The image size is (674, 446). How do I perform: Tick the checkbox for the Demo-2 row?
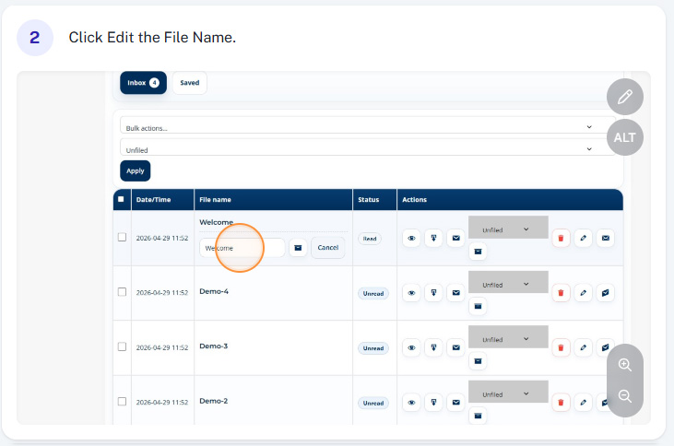click(x=122, y=402)
